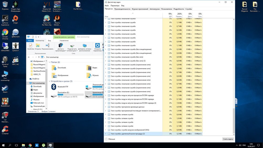Switch to the Производительность tab
This screenshot has height=148, width=263.
(x=122, y=9)
